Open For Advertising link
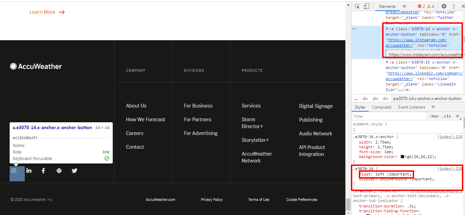This screenshot has width=465, height=215. tap(201, 133)
